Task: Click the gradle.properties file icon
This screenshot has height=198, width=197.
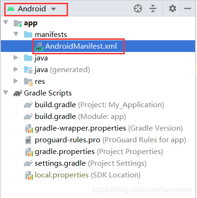Action: [x=29, y=152]
